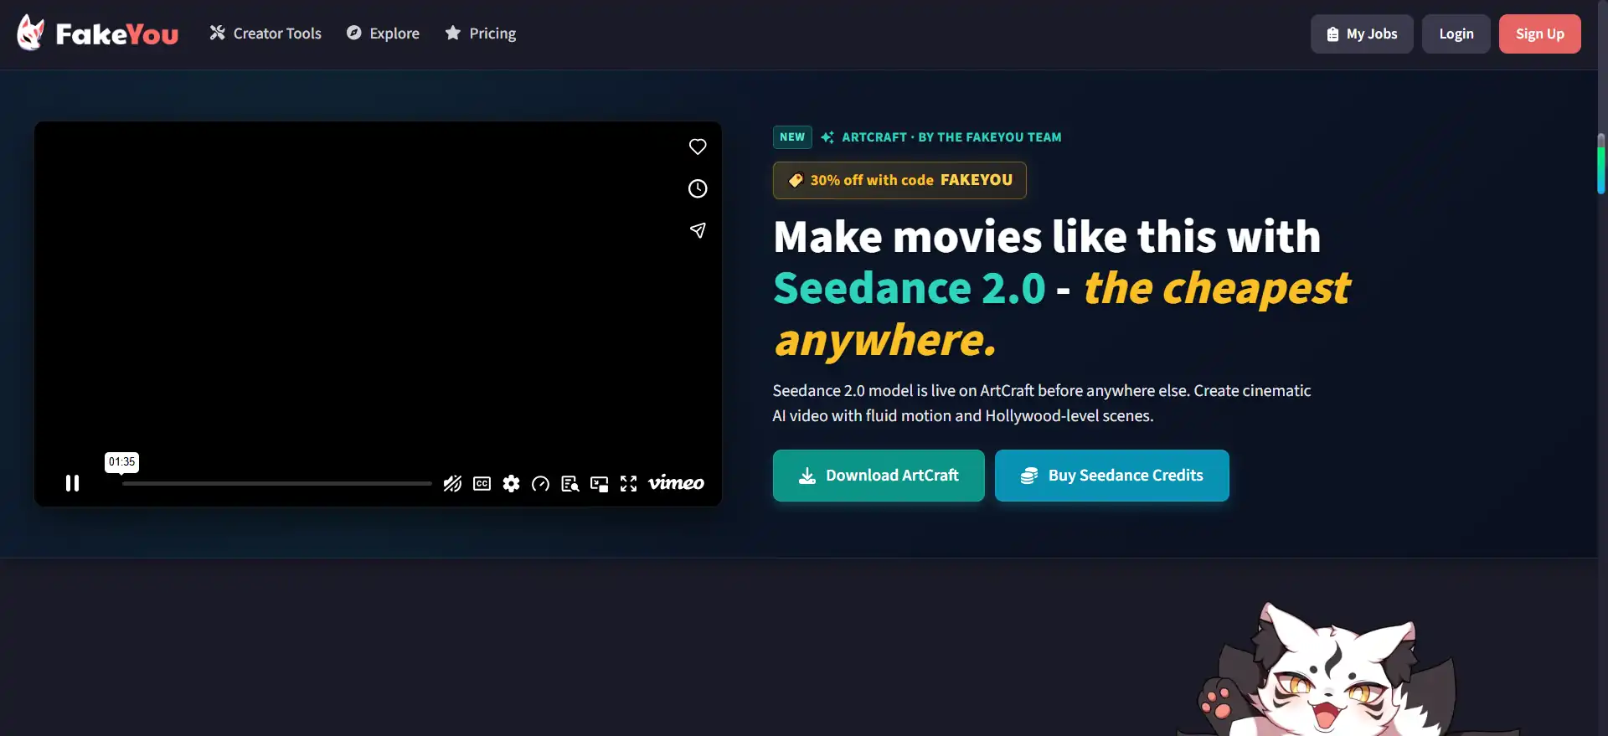
Task: Add video to Watch Later clock icon
Action: click(x=698, y=188)
